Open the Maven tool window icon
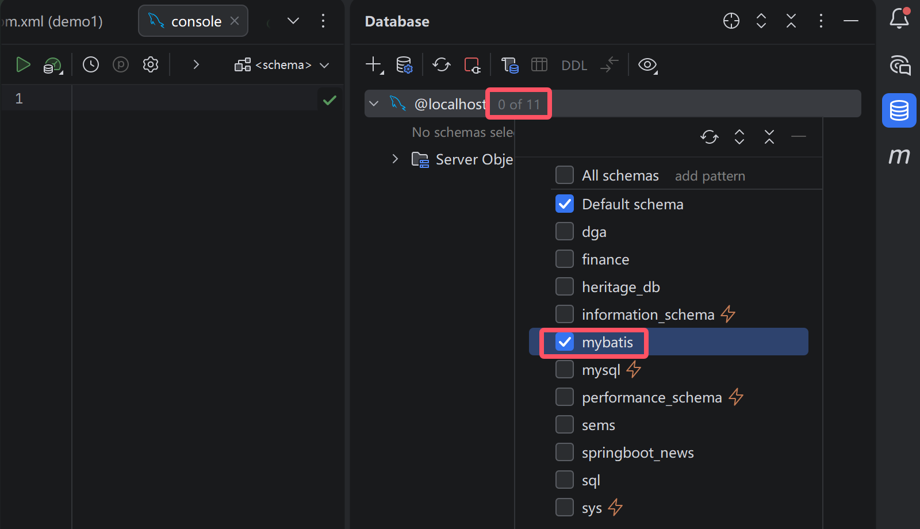The width and height of the screenshot is (920, 529). (x=899, y=156)
